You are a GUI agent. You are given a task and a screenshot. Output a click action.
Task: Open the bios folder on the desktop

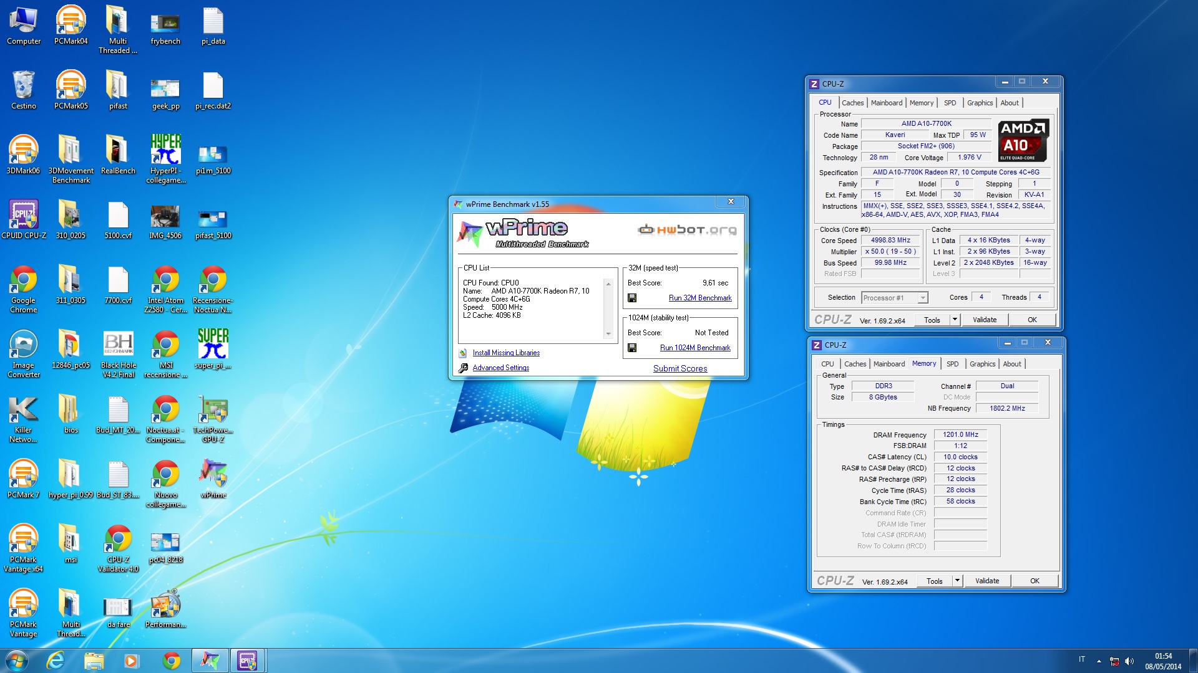[x=71, y=414]
